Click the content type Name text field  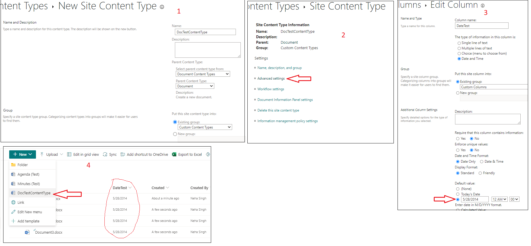[205, 32]
